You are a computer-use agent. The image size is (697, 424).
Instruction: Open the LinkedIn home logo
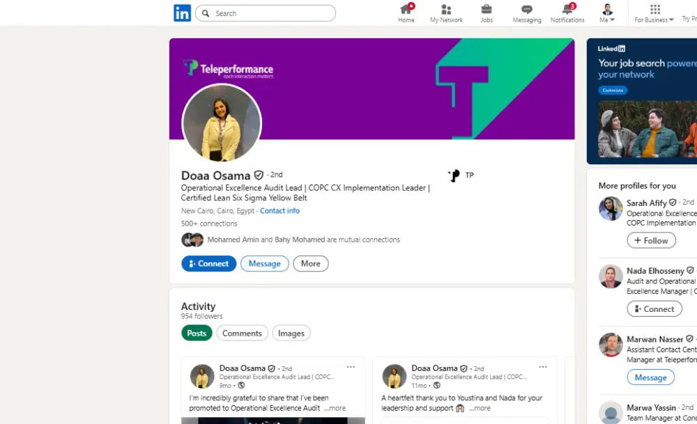(x=182, y=13)
